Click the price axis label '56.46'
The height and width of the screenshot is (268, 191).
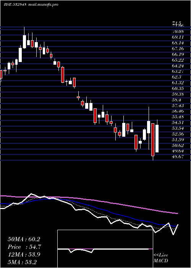[x=178, y=111]
